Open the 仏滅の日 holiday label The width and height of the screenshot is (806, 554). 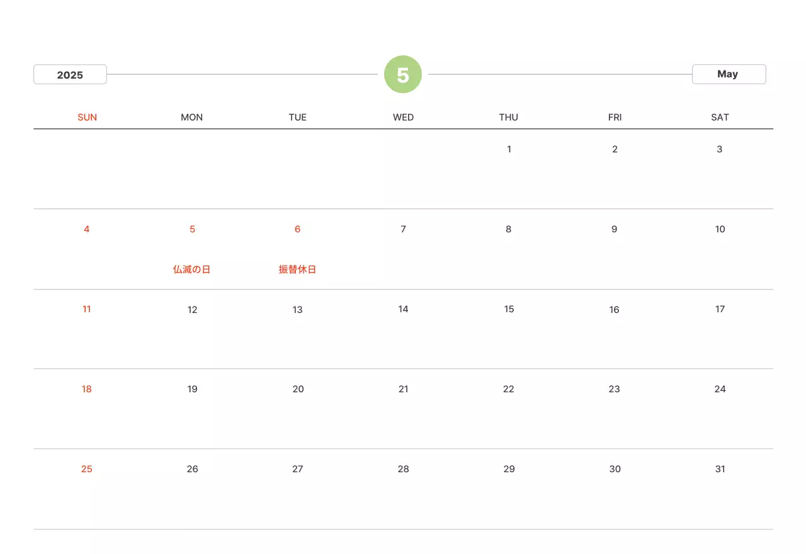pos(192,269)
